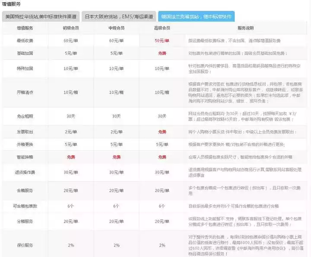311x257 pixels.
Task: Select the 基础加固 row label
Action: click(25, 53)
